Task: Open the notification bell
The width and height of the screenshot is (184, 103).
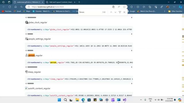Action: pyautogui.click(x=175, y=100)
